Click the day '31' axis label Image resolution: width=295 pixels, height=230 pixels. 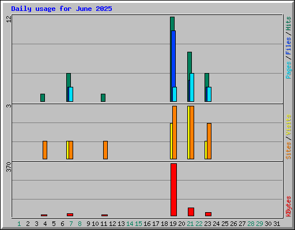click(277, 224)
